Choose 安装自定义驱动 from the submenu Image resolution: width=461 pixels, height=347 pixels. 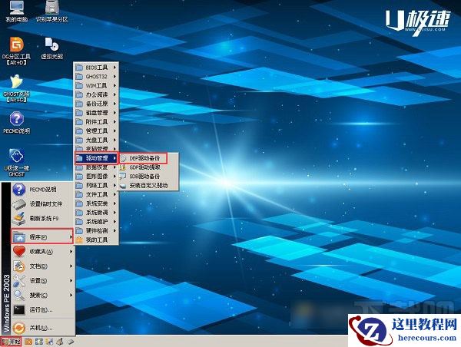pos(148,186)
